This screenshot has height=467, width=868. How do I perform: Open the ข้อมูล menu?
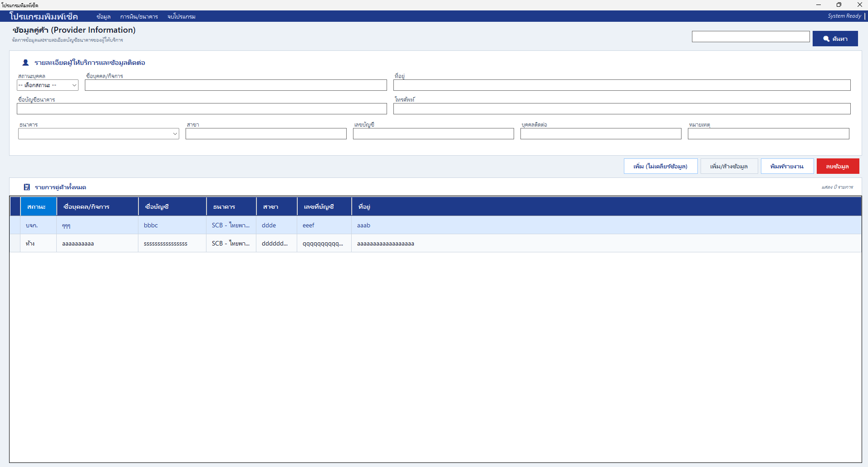103,17
